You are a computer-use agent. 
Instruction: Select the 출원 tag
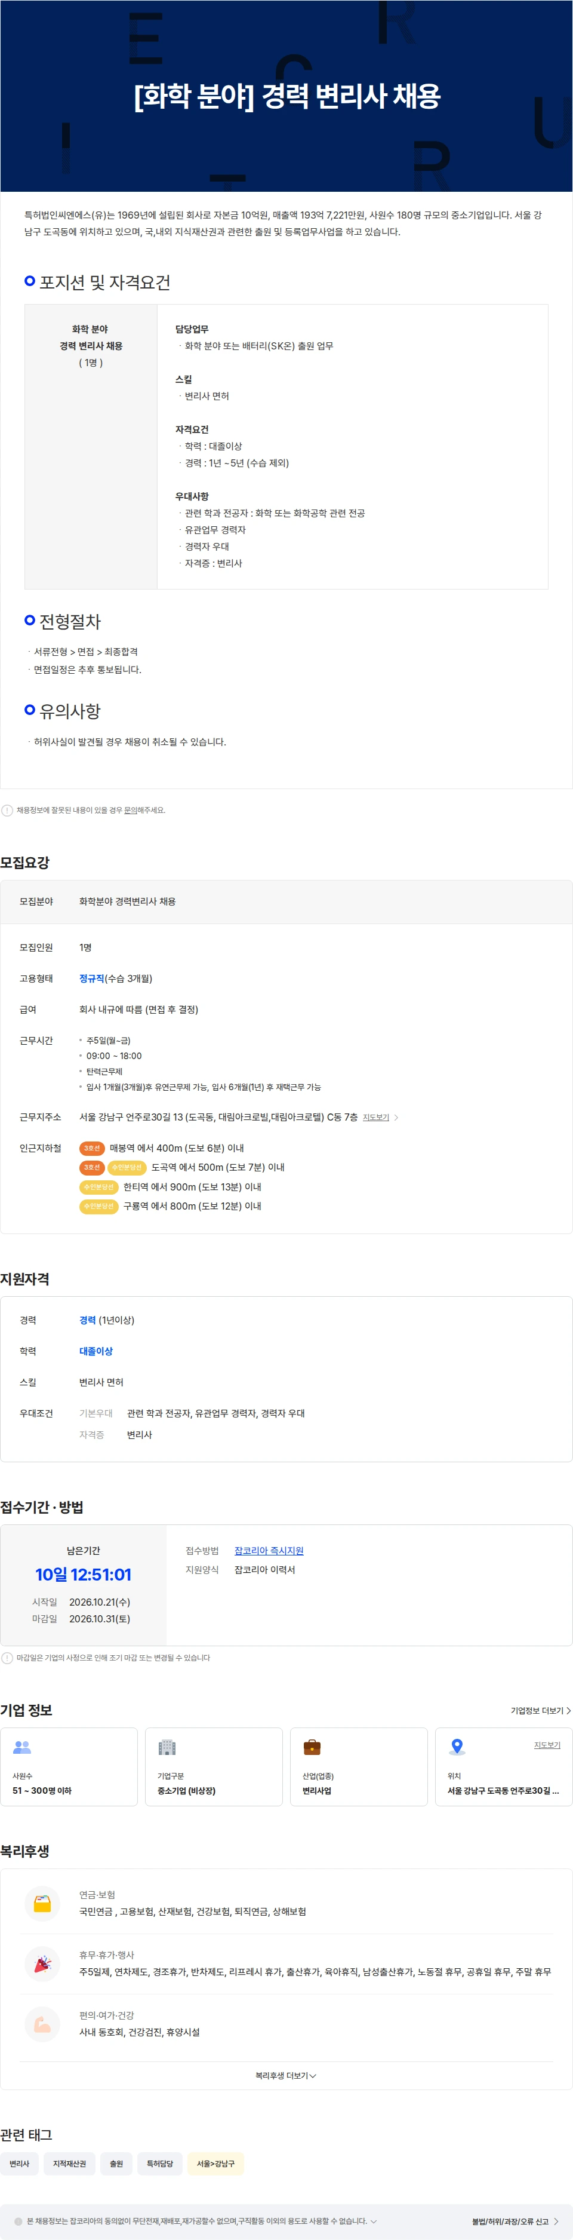(116, 2164)
